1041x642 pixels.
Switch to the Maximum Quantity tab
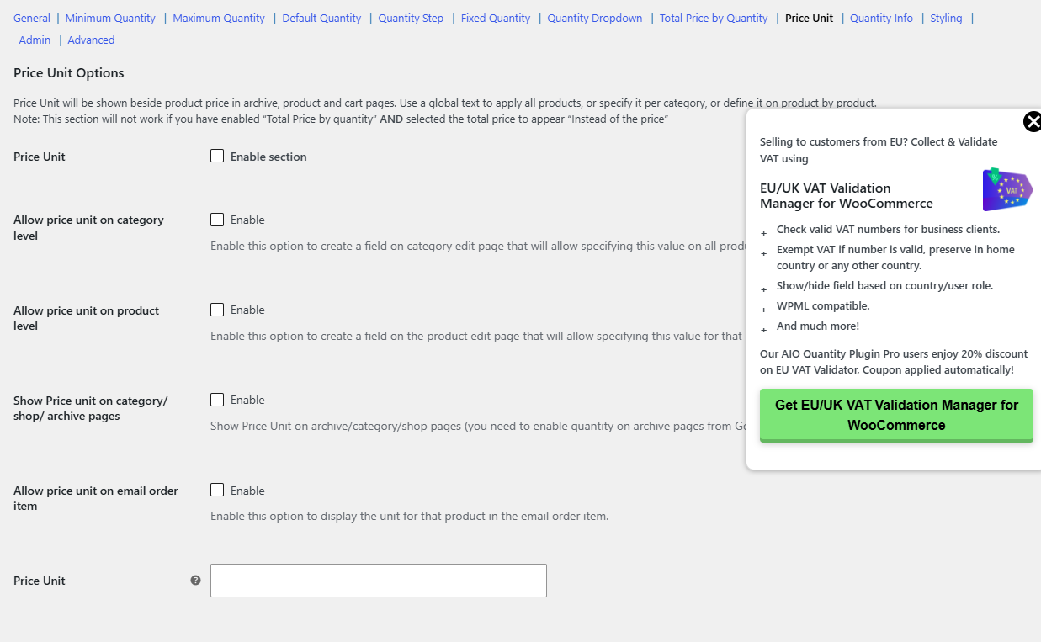(x=219, y=18)
